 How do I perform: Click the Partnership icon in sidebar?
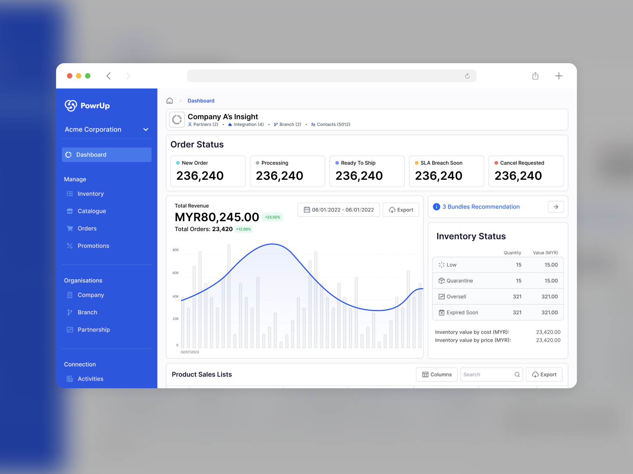70,330
